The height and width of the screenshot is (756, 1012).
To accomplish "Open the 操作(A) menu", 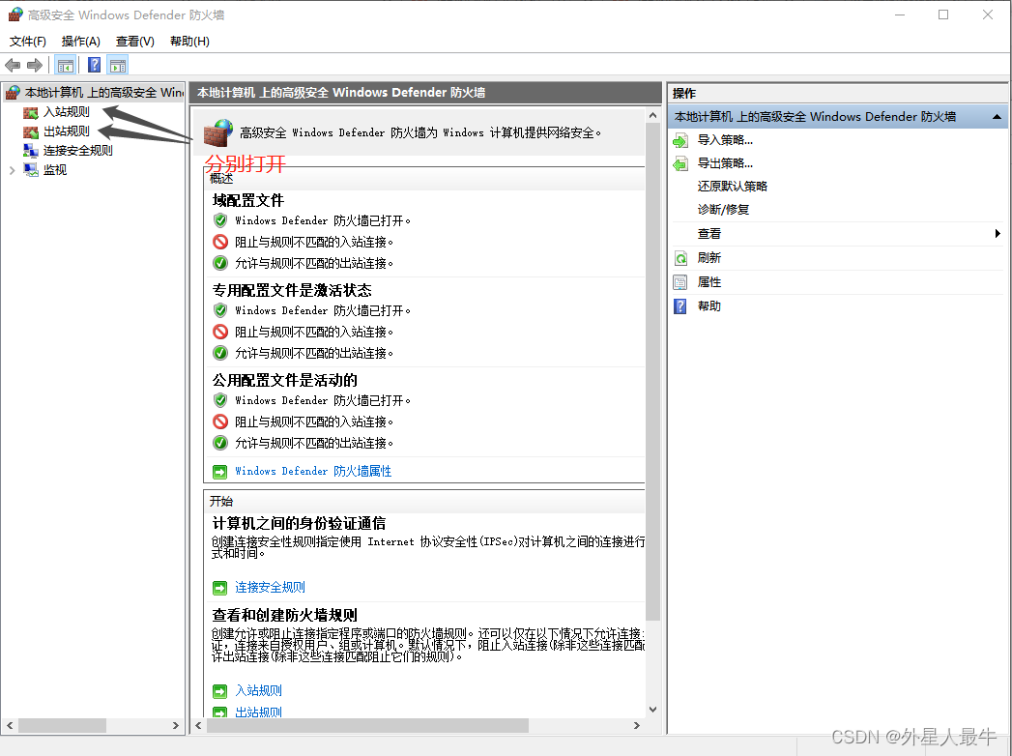I will [80, 42].
